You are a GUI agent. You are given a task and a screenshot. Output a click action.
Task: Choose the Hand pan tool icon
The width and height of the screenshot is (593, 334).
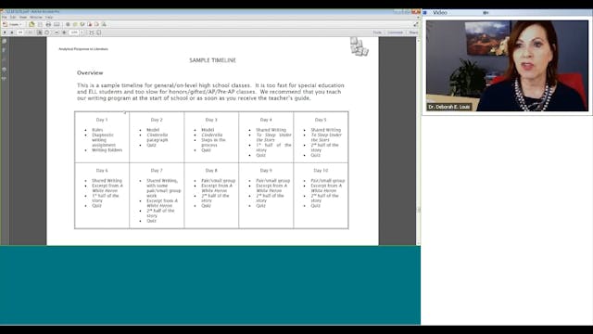pyautogui.click(x=47, y=32)
